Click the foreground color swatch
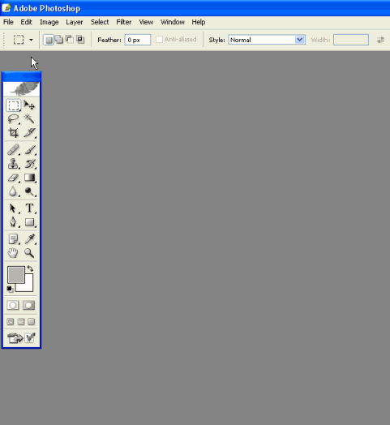 coord(16,275)
